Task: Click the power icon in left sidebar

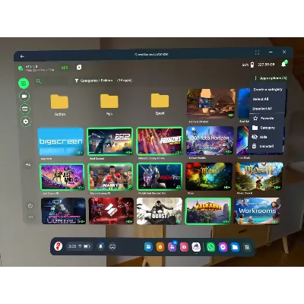Action: (x=30, y=206)
